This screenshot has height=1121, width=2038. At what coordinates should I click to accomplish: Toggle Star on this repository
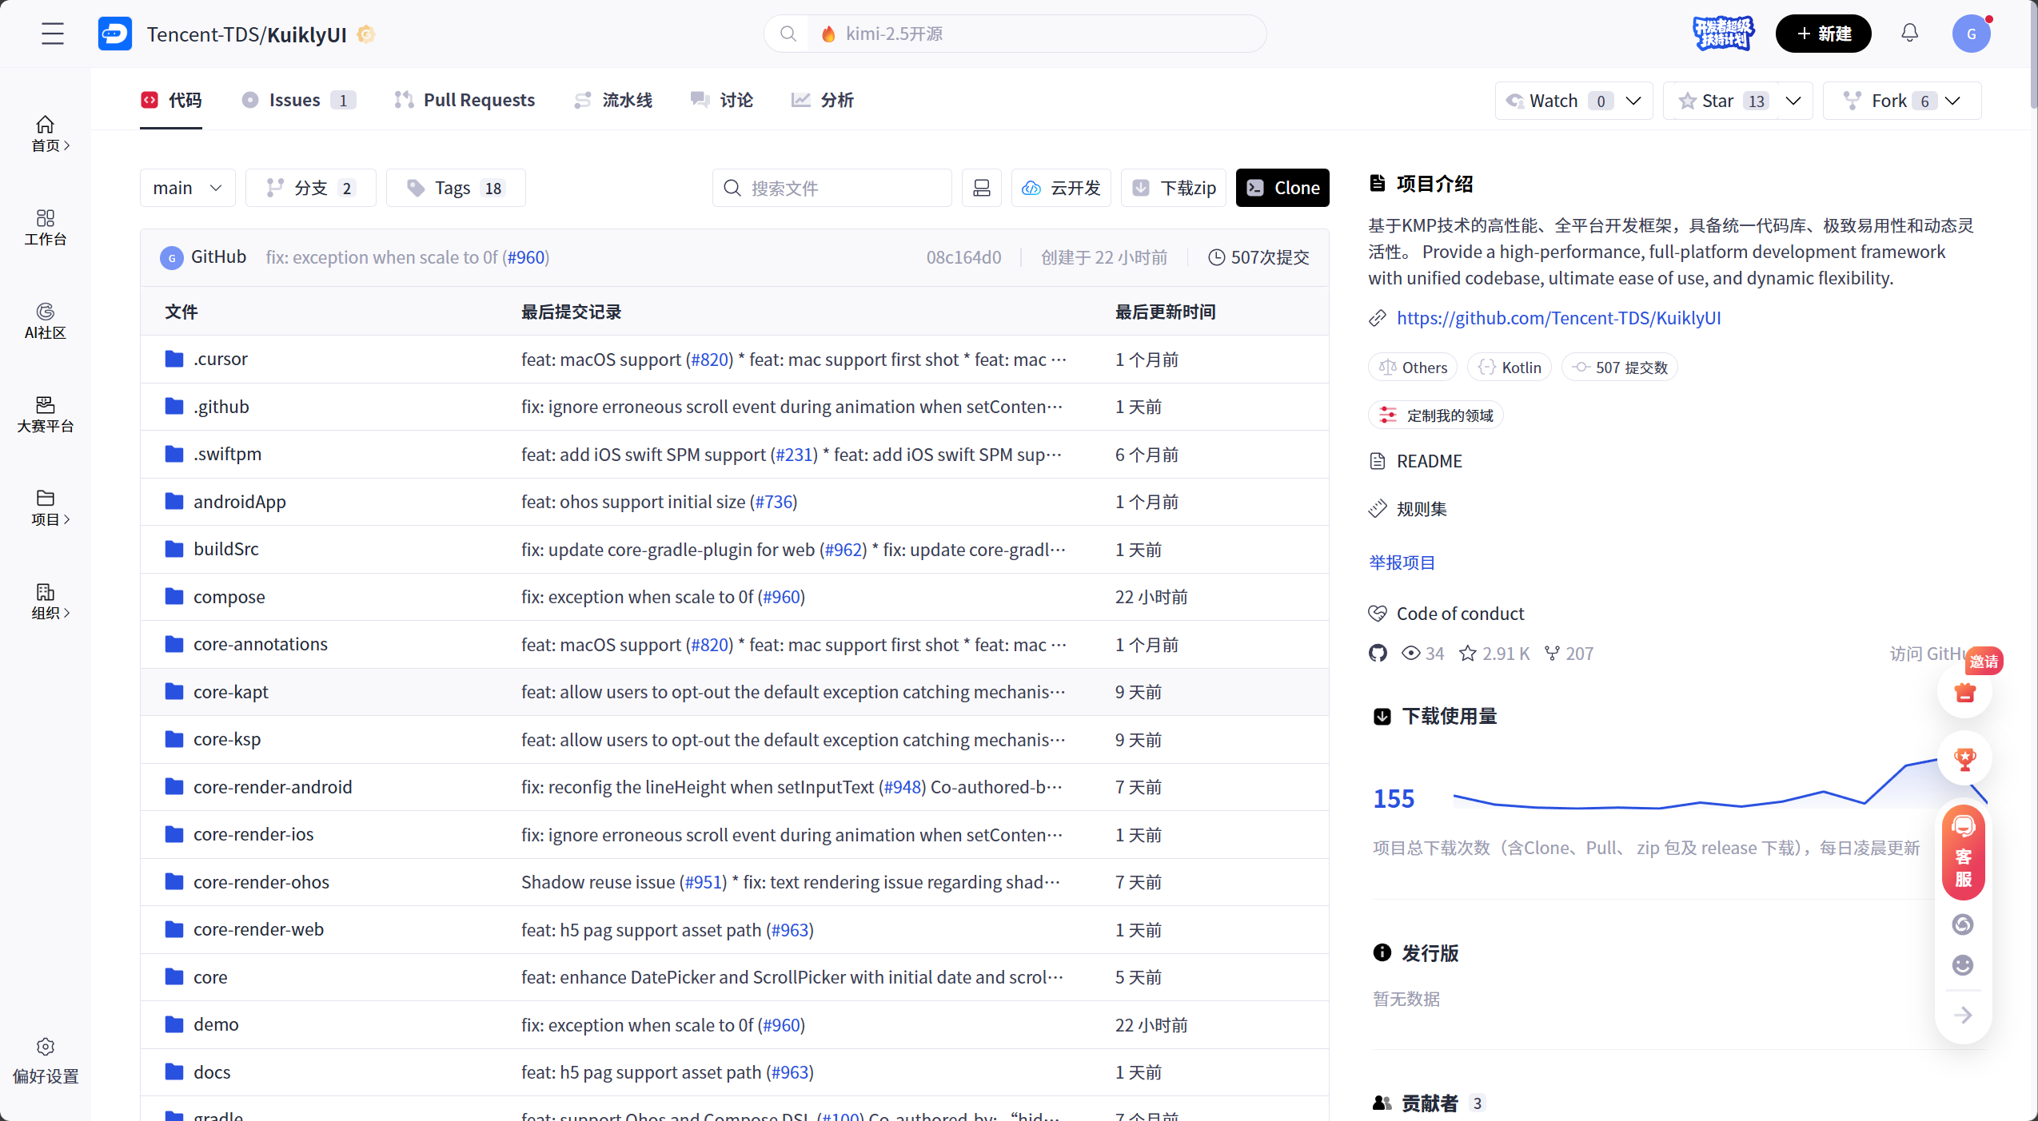[x=1719, y=101]
